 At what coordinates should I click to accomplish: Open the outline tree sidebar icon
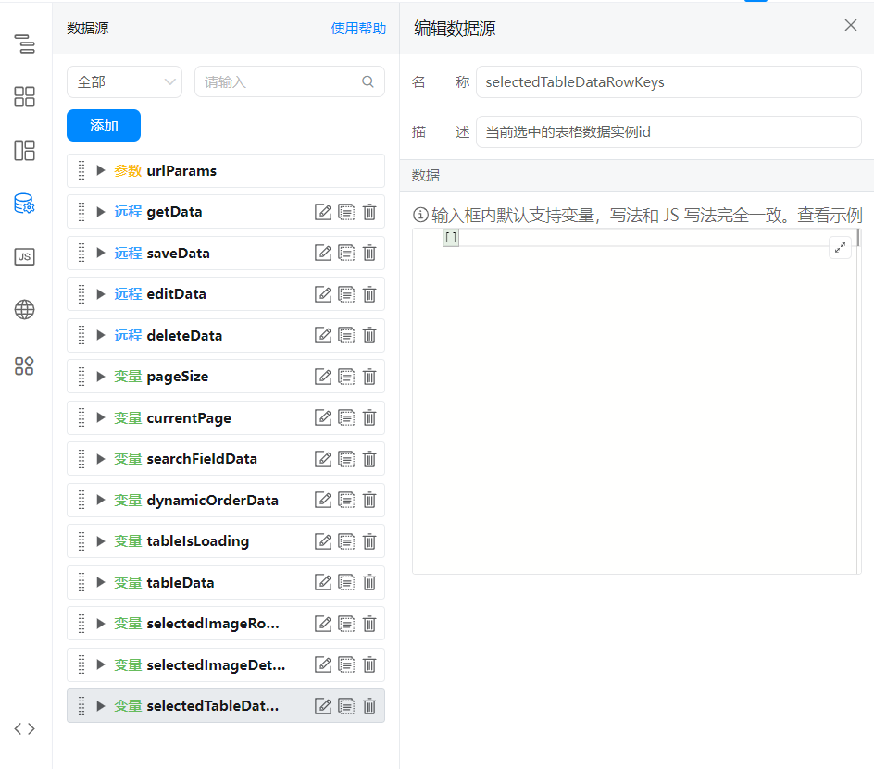(x=25, y=43)
